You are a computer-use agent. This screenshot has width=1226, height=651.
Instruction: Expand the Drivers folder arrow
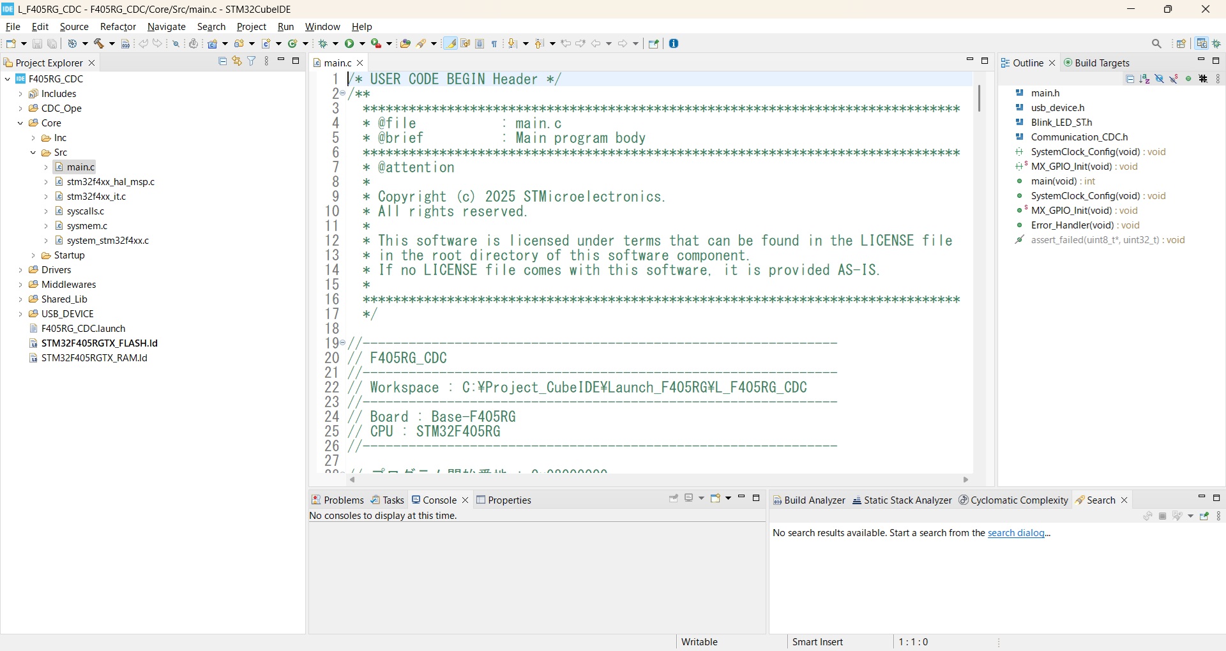click(x=20, y=270)
